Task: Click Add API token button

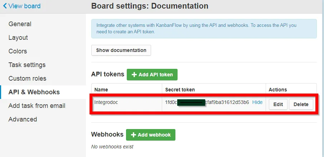Action: (x=152, y=75)
